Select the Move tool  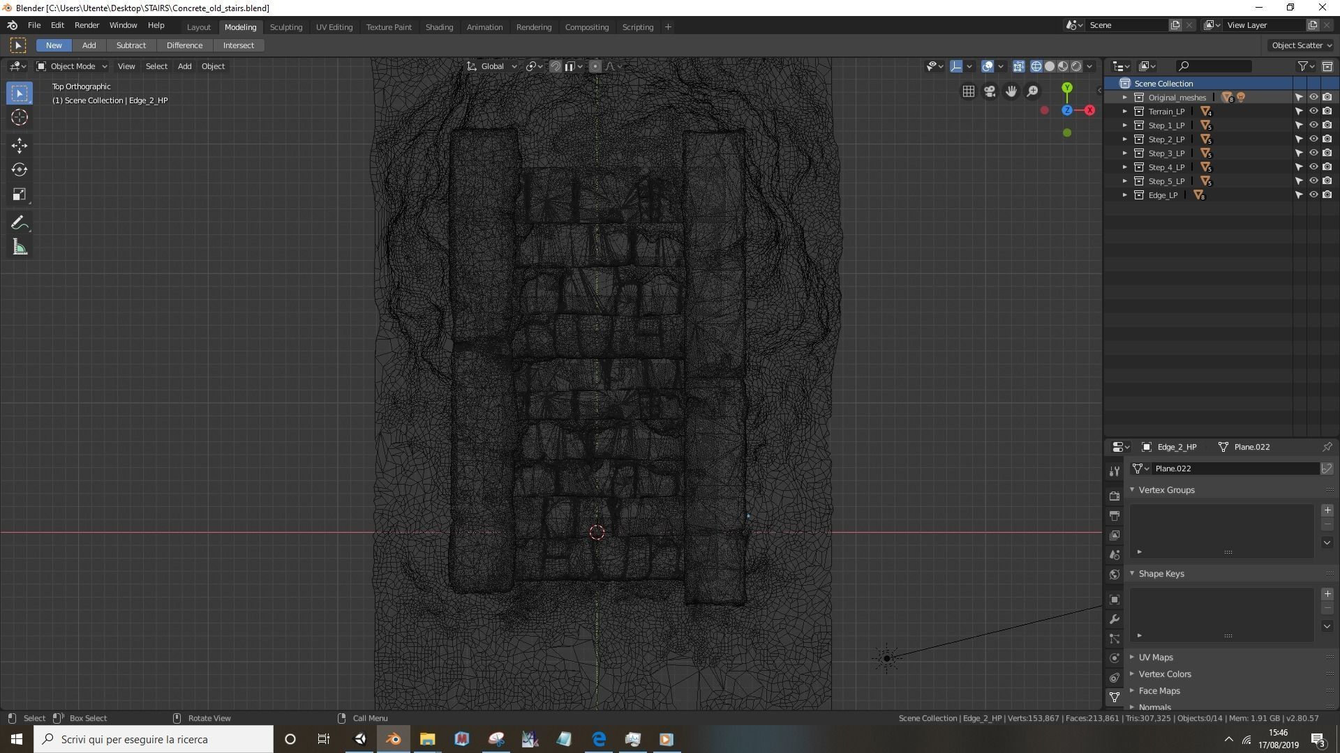point(20,145)
